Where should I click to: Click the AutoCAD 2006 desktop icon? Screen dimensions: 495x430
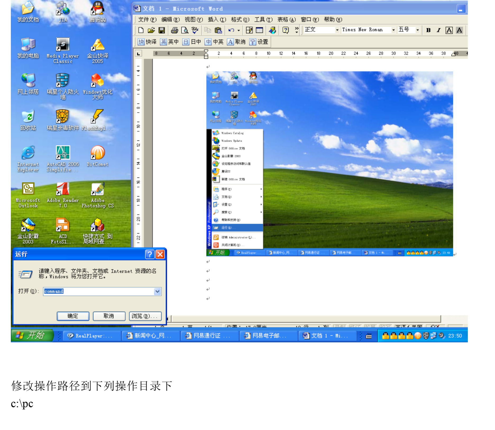[x=63, y=159]
